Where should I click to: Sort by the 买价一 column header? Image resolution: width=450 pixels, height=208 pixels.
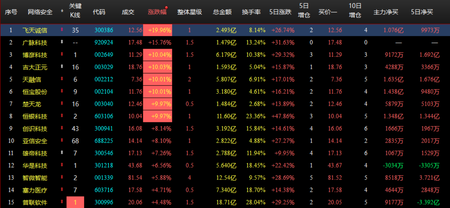point(328,12)
